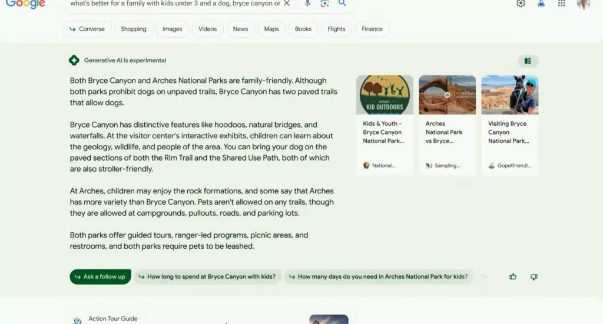The width and height of the screenshot is (603, 324).
Task: Give thumbs down to AI answer
Action: click(534, 277)
